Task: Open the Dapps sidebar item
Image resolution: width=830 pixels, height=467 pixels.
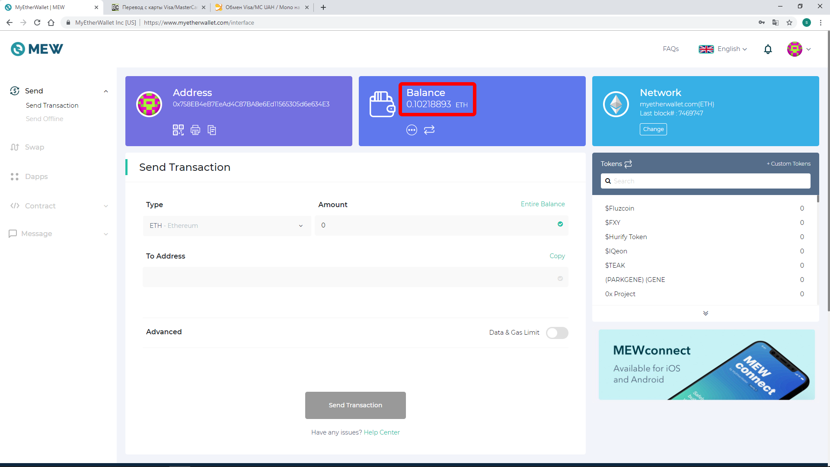Action: (x=29, y=176)
